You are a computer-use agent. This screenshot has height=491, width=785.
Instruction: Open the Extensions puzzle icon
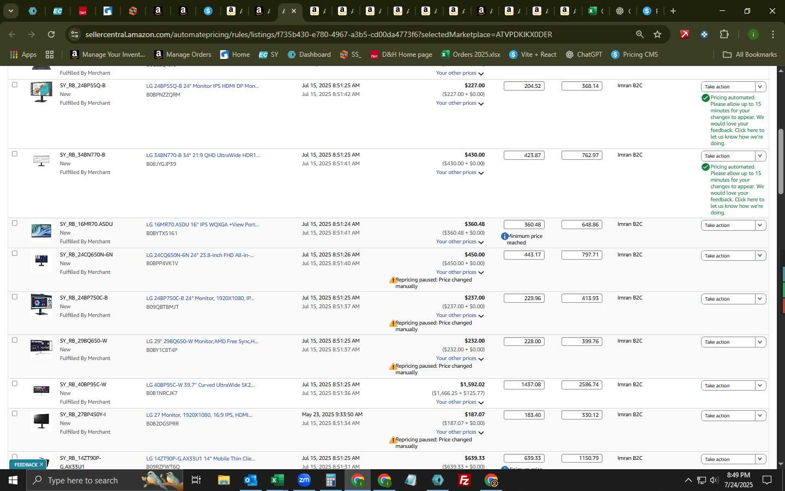(724, 34)
